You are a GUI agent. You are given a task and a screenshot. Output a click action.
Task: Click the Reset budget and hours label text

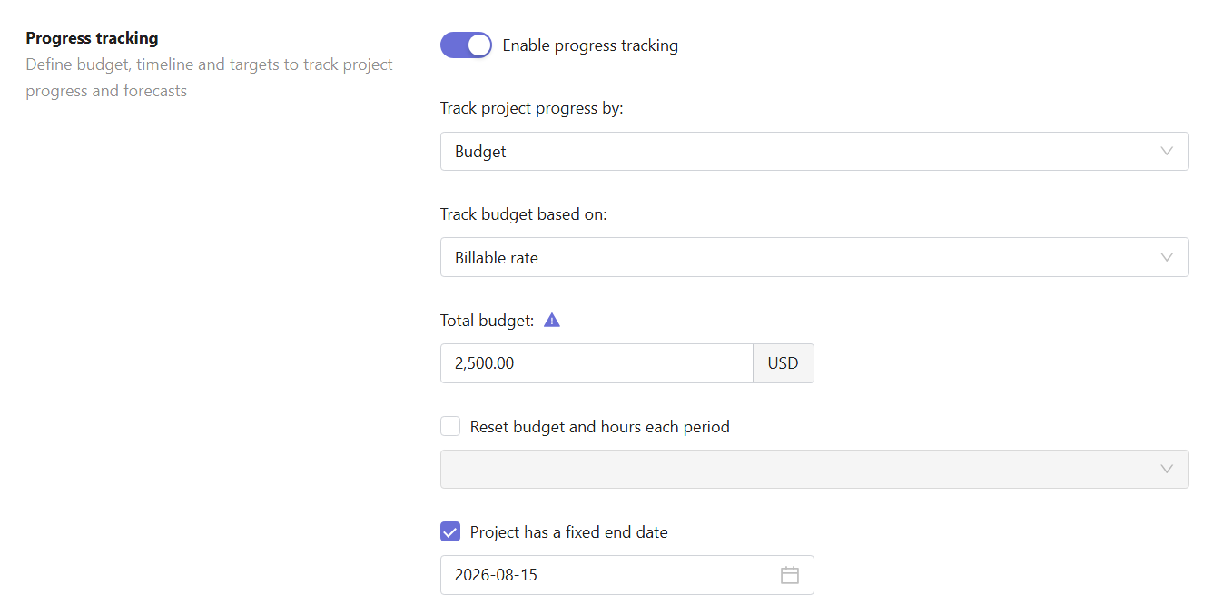(600, 426)
